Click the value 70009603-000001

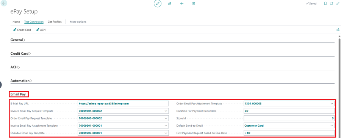click(90, 133)
